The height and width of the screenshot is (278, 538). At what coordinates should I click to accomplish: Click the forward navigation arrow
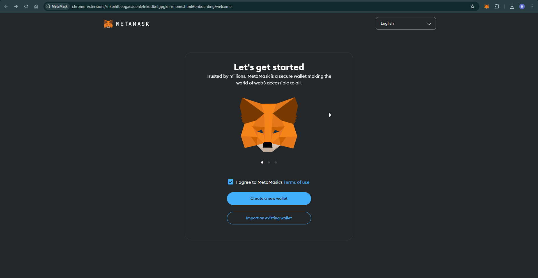(x=16, y=6)
